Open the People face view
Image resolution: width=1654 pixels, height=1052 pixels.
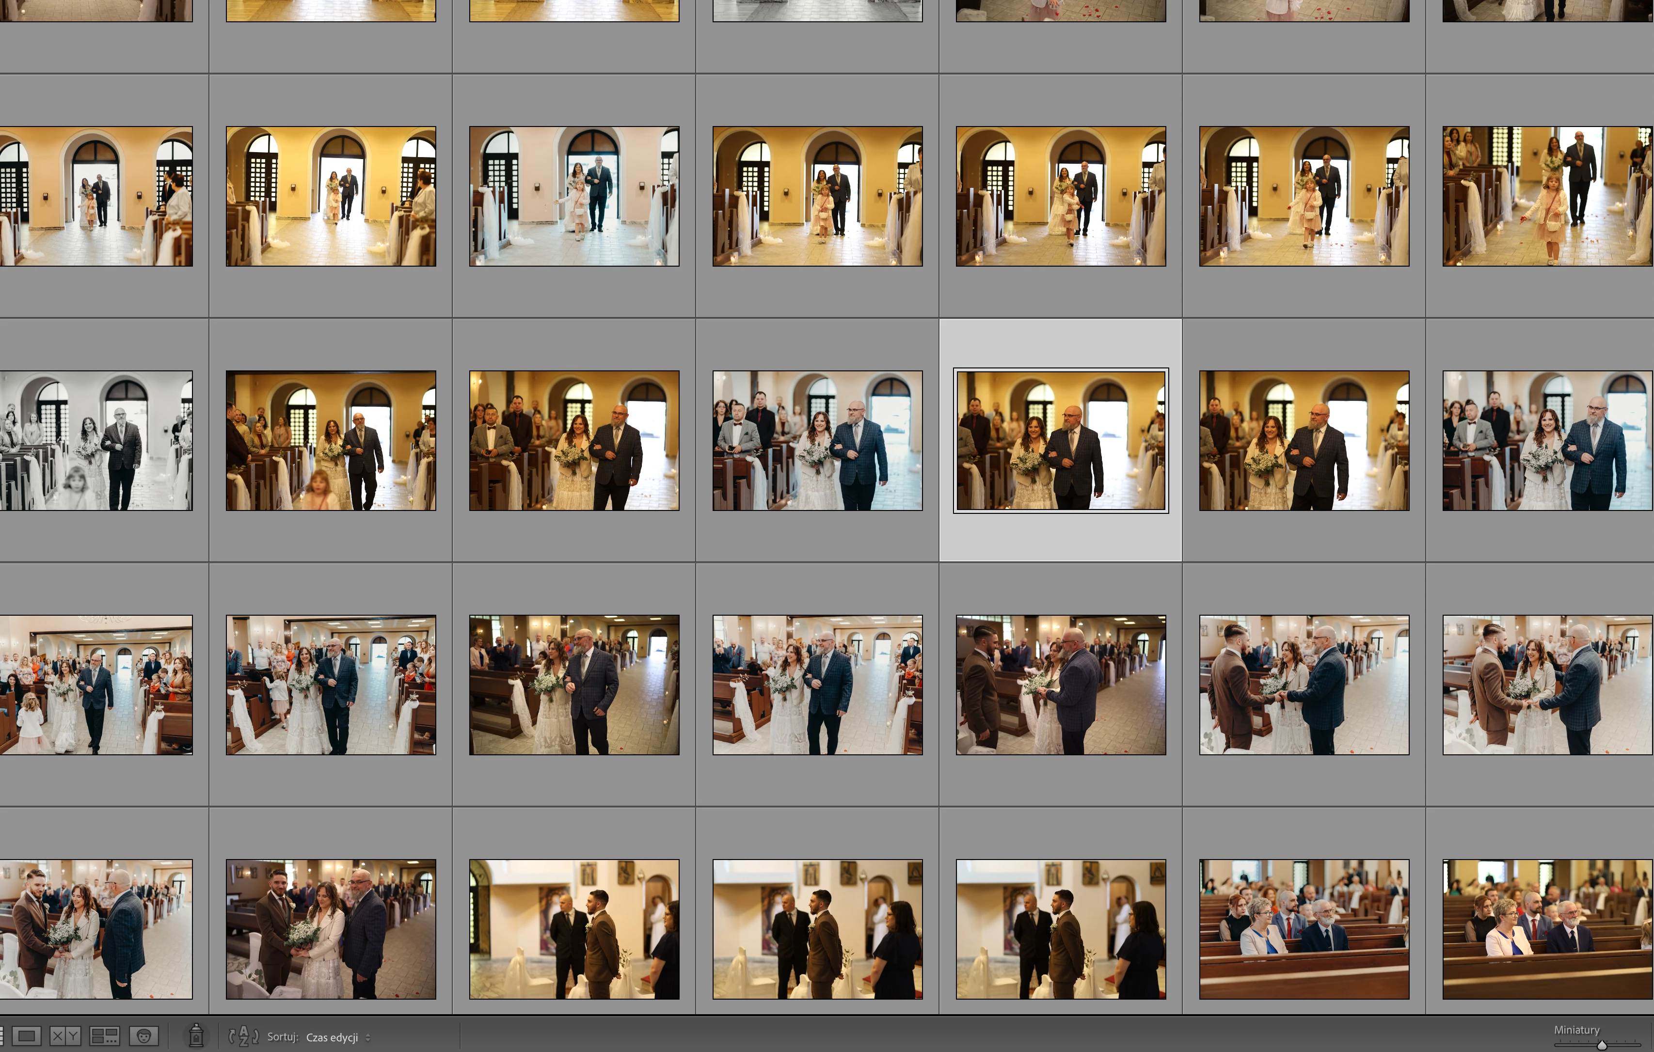tap(143, 1036)
